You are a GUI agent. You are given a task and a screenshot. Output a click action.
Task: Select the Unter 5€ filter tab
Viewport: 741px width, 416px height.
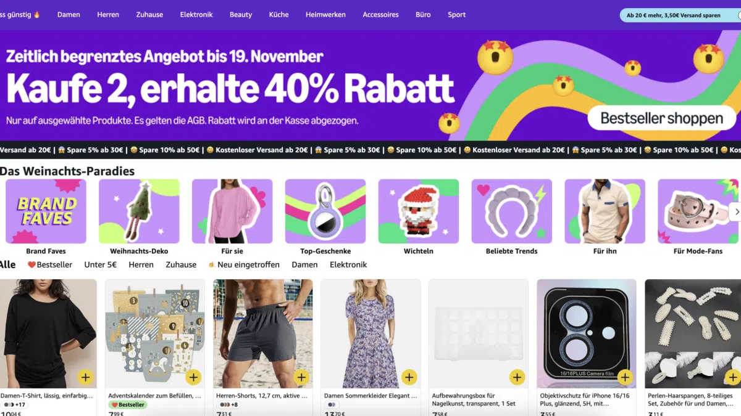pyautogui.click(x=100, y=264)
